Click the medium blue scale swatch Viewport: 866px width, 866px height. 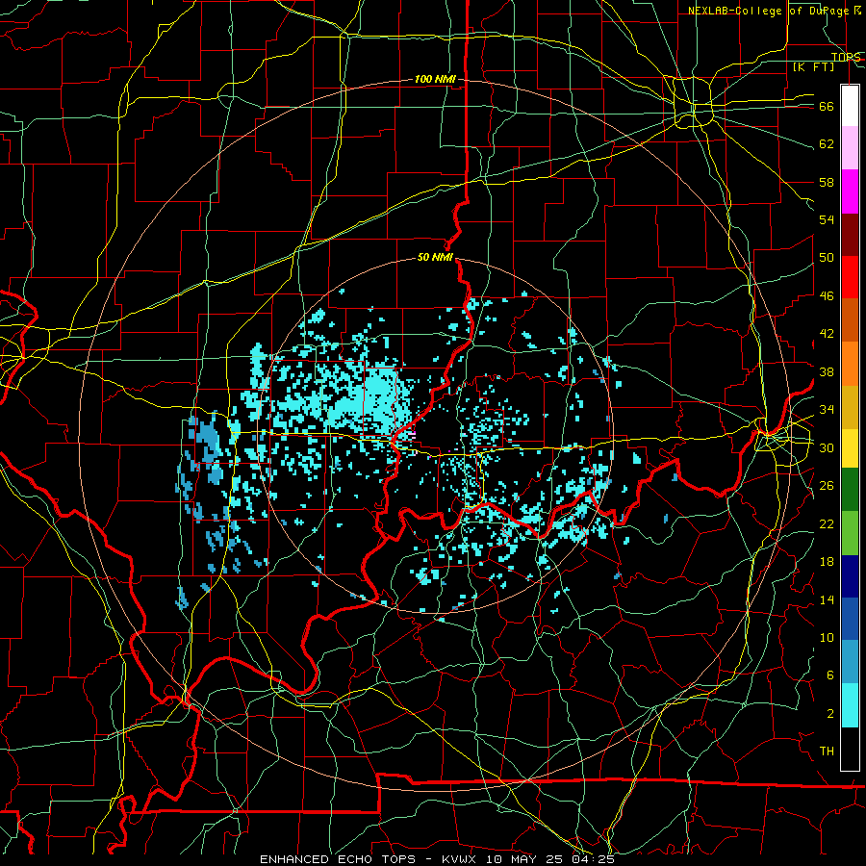point(850,619)
